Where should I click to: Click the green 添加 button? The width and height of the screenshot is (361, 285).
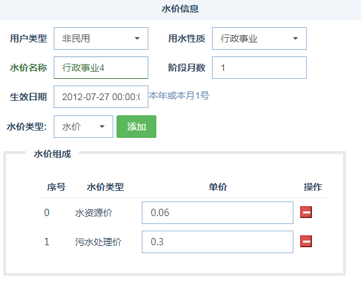point(136,127)
